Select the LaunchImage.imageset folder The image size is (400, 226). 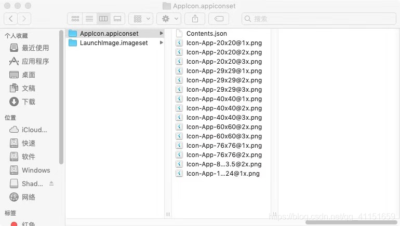click(x=115, y=43)
